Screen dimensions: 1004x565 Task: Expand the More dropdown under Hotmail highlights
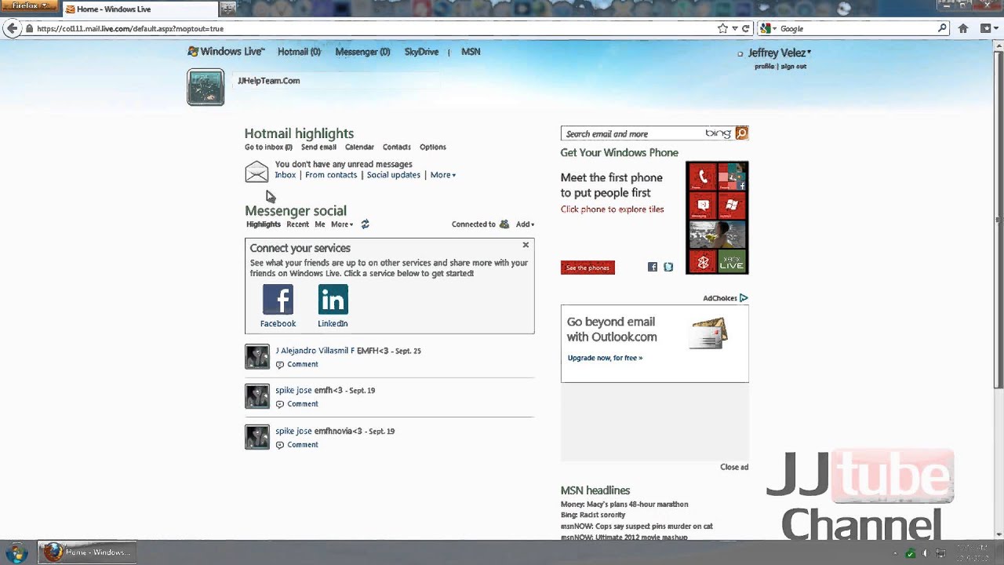pos(443,175)
